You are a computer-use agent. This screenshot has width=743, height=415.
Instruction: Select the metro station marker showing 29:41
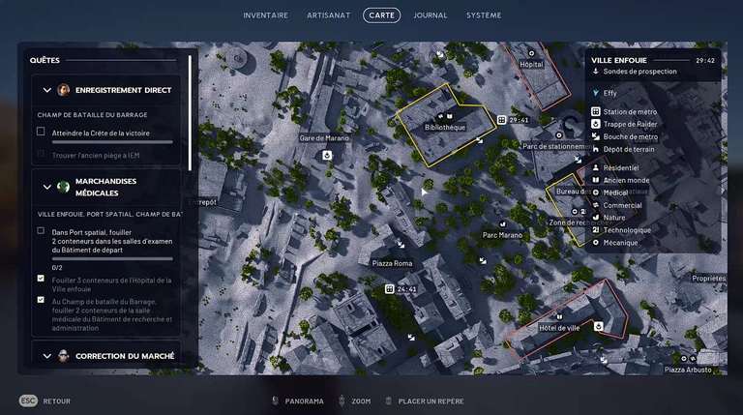502,120
